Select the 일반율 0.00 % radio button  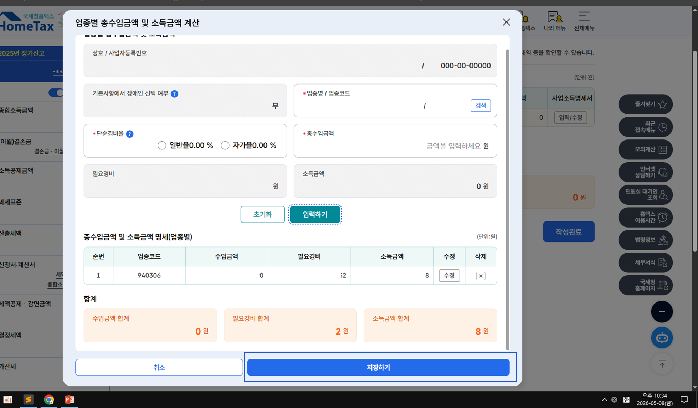[x=162, y=146]
